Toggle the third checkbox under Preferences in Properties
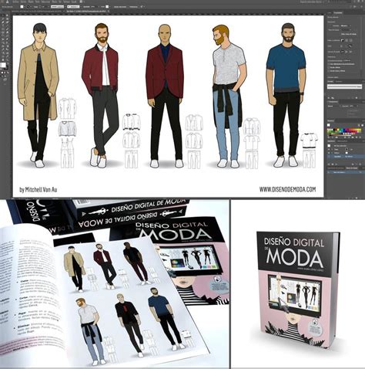 [328, 71]
